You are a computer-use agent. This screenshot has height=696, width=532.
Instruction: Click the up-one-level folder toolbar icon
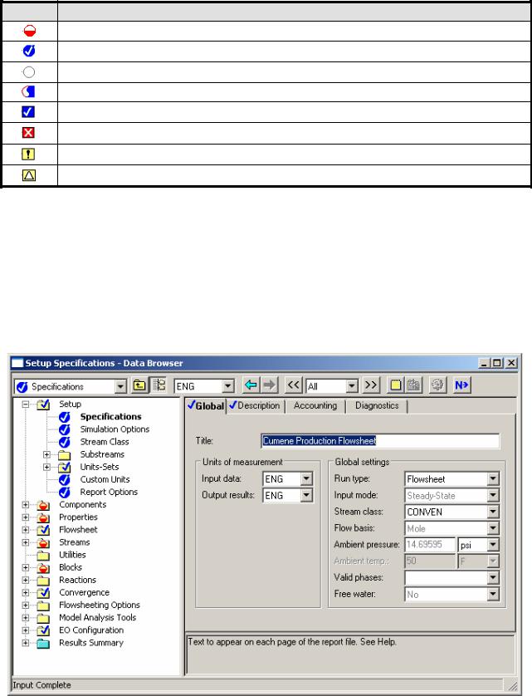coord(139,385)
